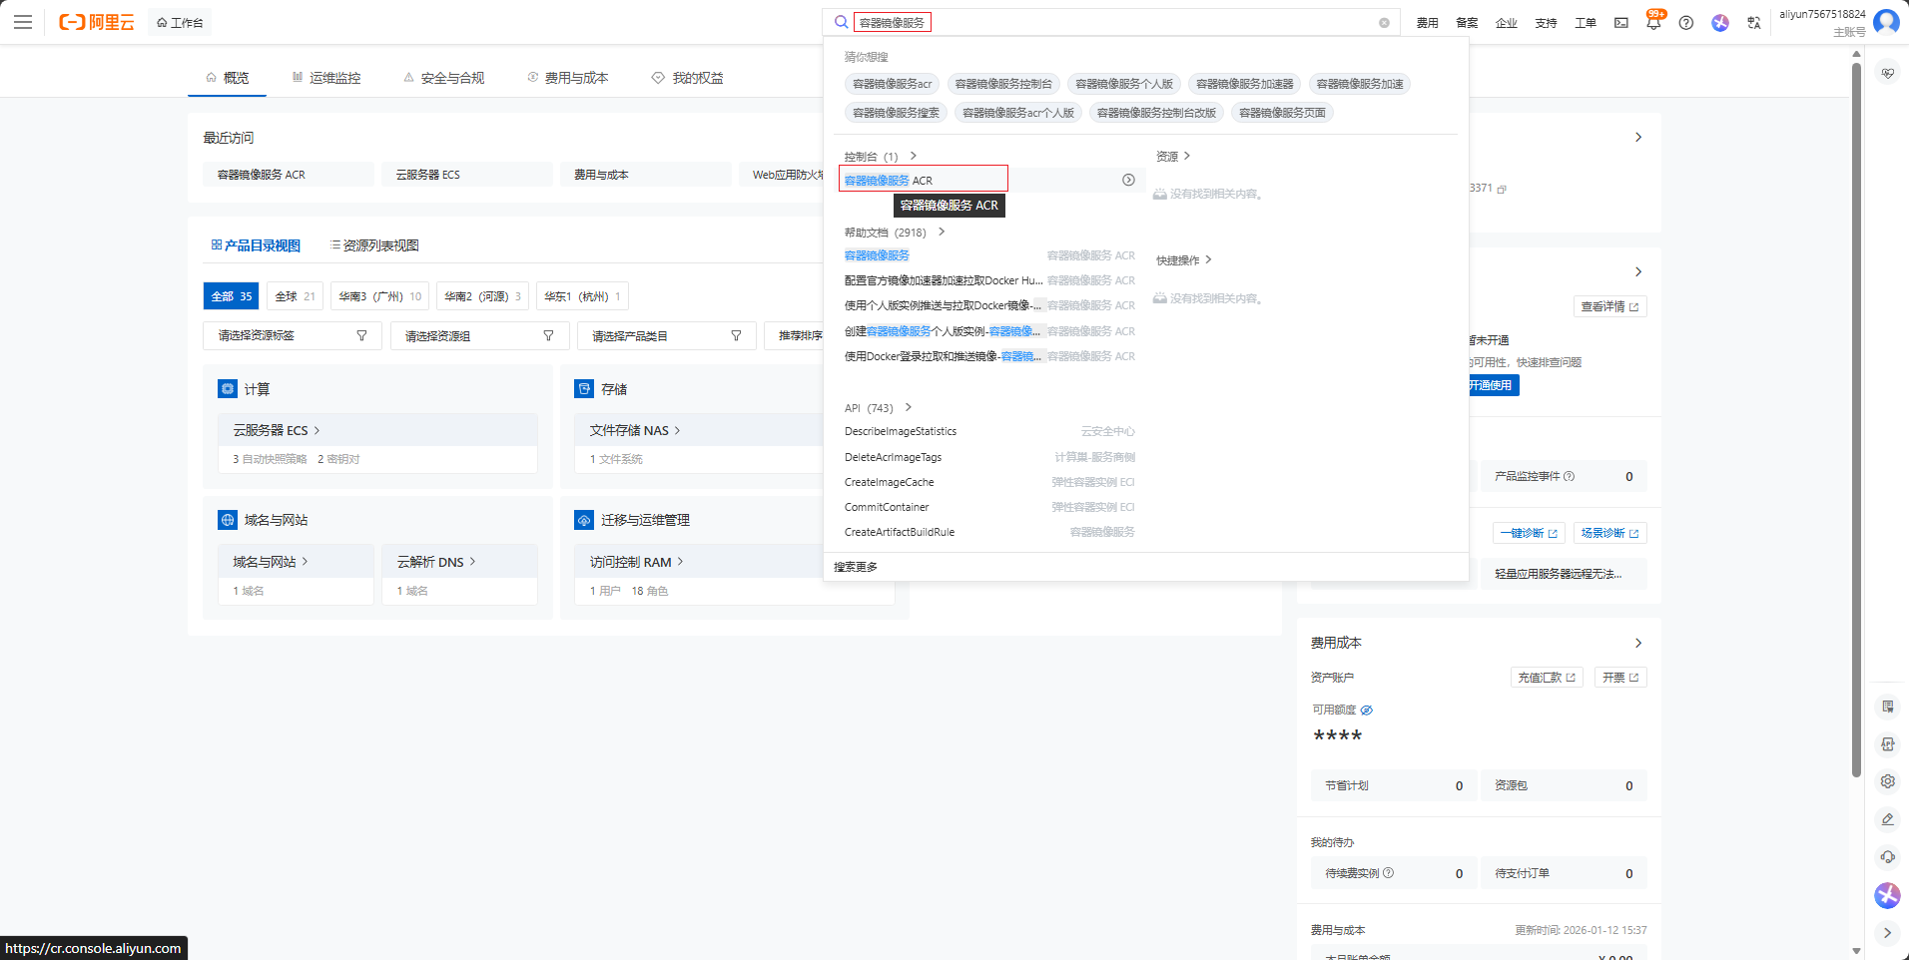Open 容器镜像服务 ACR console result

pyautogui.click(x=924, y=180)
